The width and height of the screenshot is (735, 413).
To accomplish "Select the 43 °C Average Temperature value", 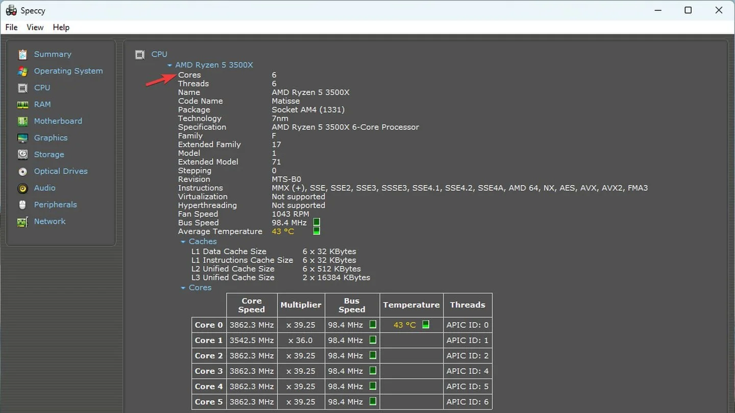I will coord(283,231).
